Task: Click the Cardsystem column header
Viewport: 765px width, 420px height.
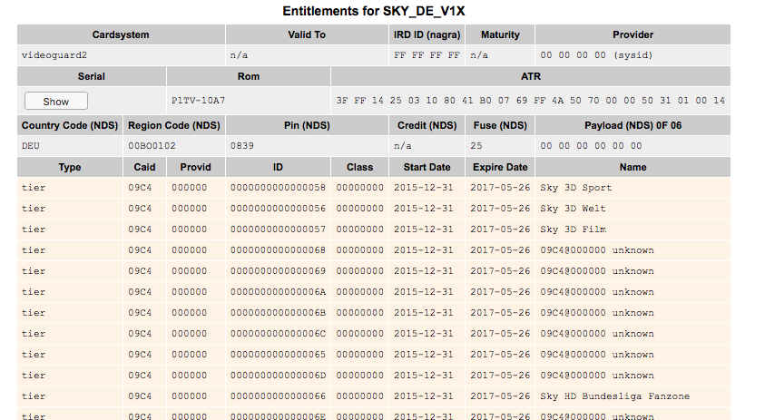Action: [x=121, y=34]
